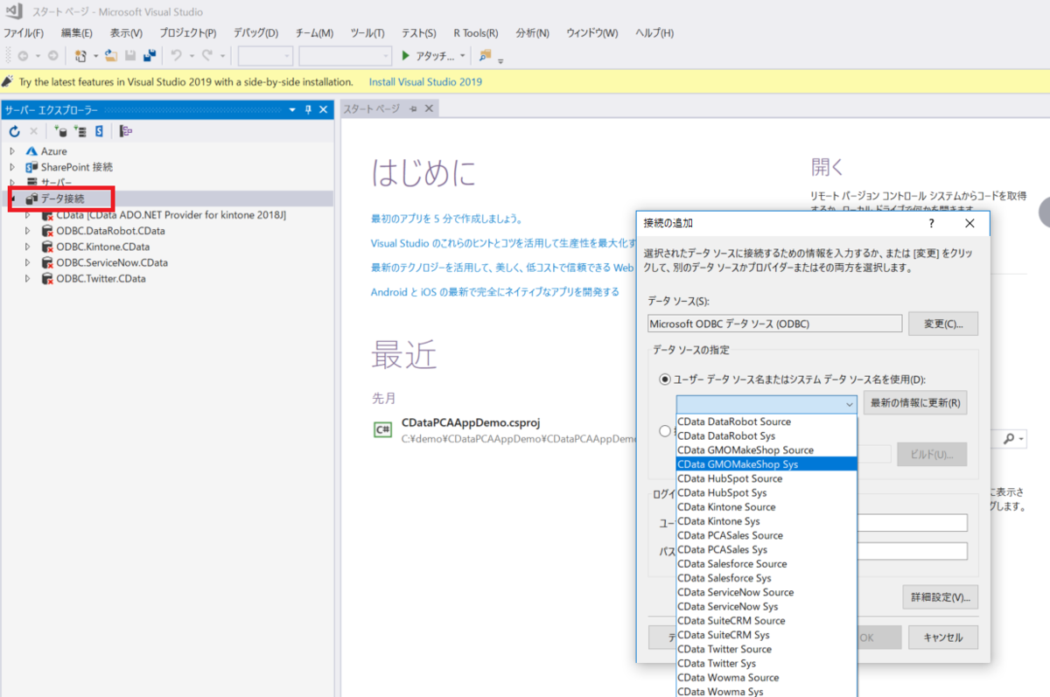Select CData Twitter Source in the list
Viewport: 1050px width, 697px height.
point(724,649)
